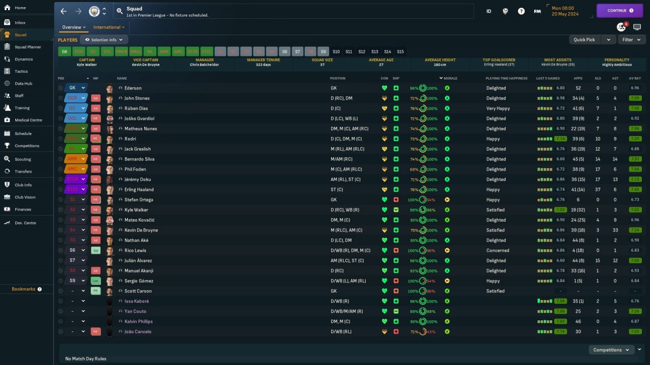The image size is (650, 365).
Task: Open Competitions dropdown at bottom
Action: 611,350
